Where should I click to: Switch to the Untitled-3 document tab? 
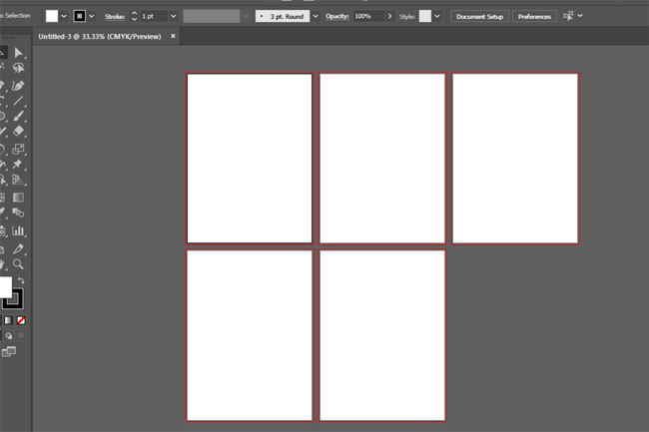[x=99, y=37]
